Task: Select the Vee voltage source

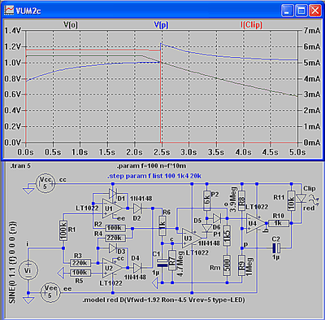Action: pyautogui.click(x=50, y=292)
